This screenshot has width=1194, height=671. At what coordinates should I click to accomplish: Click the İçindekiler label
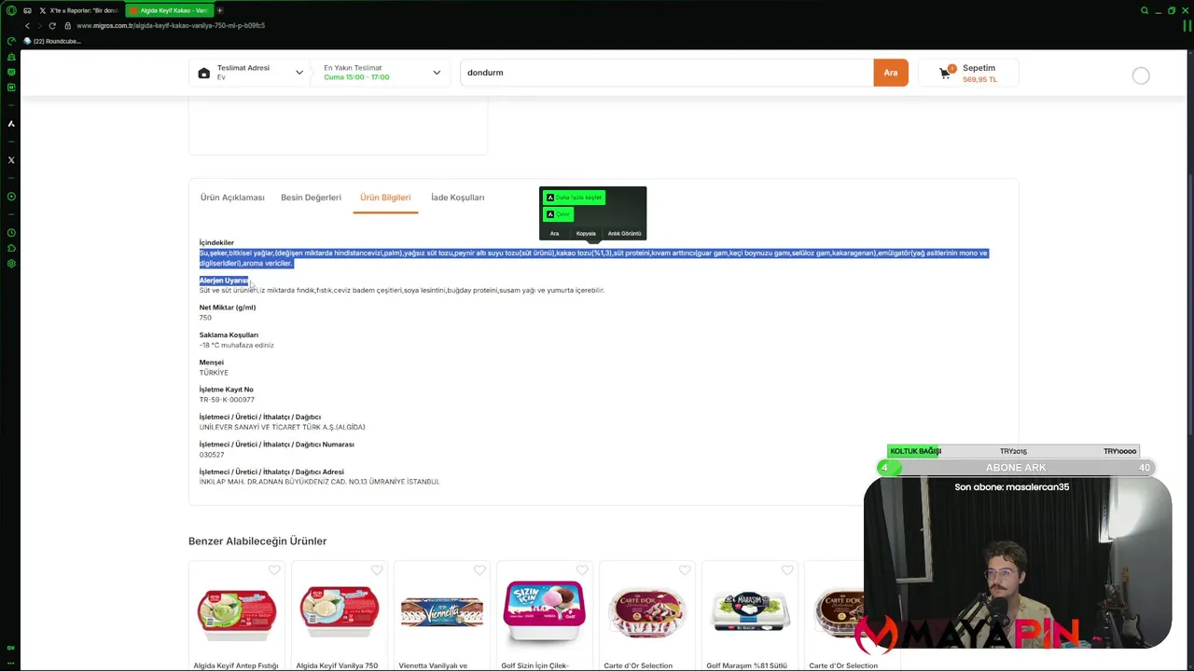(x=216, y=242)
